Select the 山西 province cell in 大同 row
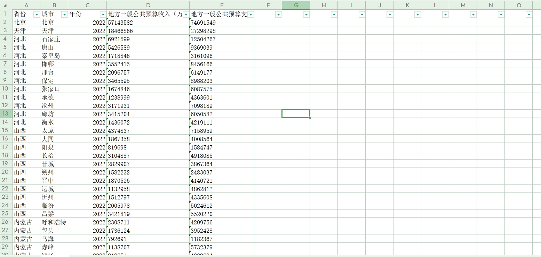 click(x=26, y=139)
